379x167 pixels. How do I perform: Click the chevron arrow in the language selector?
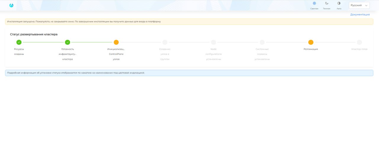pyautogui.click(x=366, y=5)
